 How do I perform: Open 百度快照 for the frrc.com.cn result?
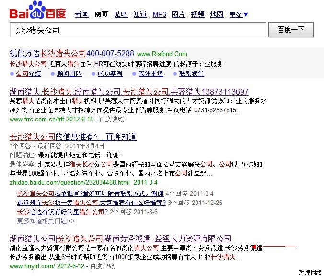point(112,120)
